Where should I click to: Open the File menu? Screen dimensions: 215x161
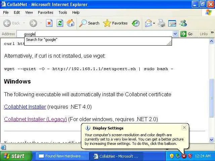click(x=6, y=12)
